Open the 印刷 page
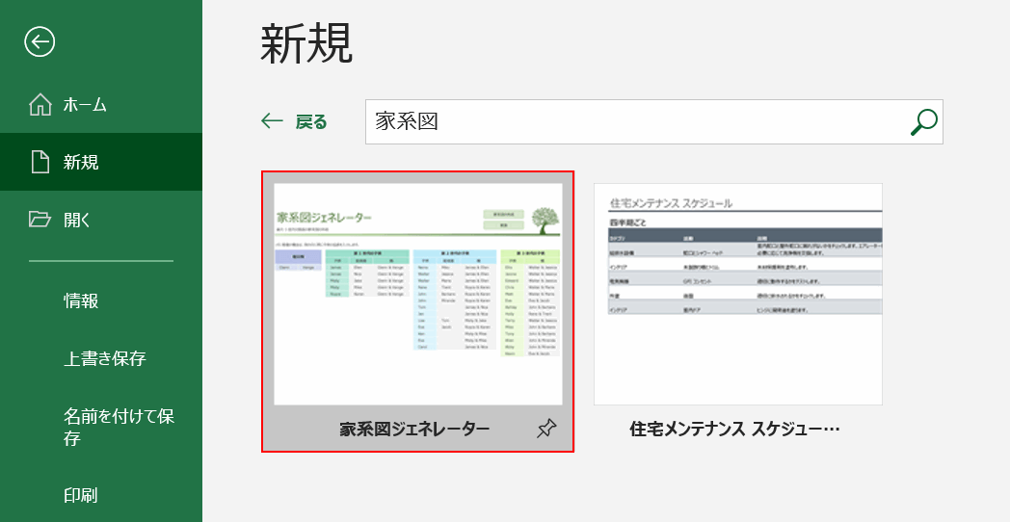The width and height of the screenshot is (1010, 522). [81, 495]
